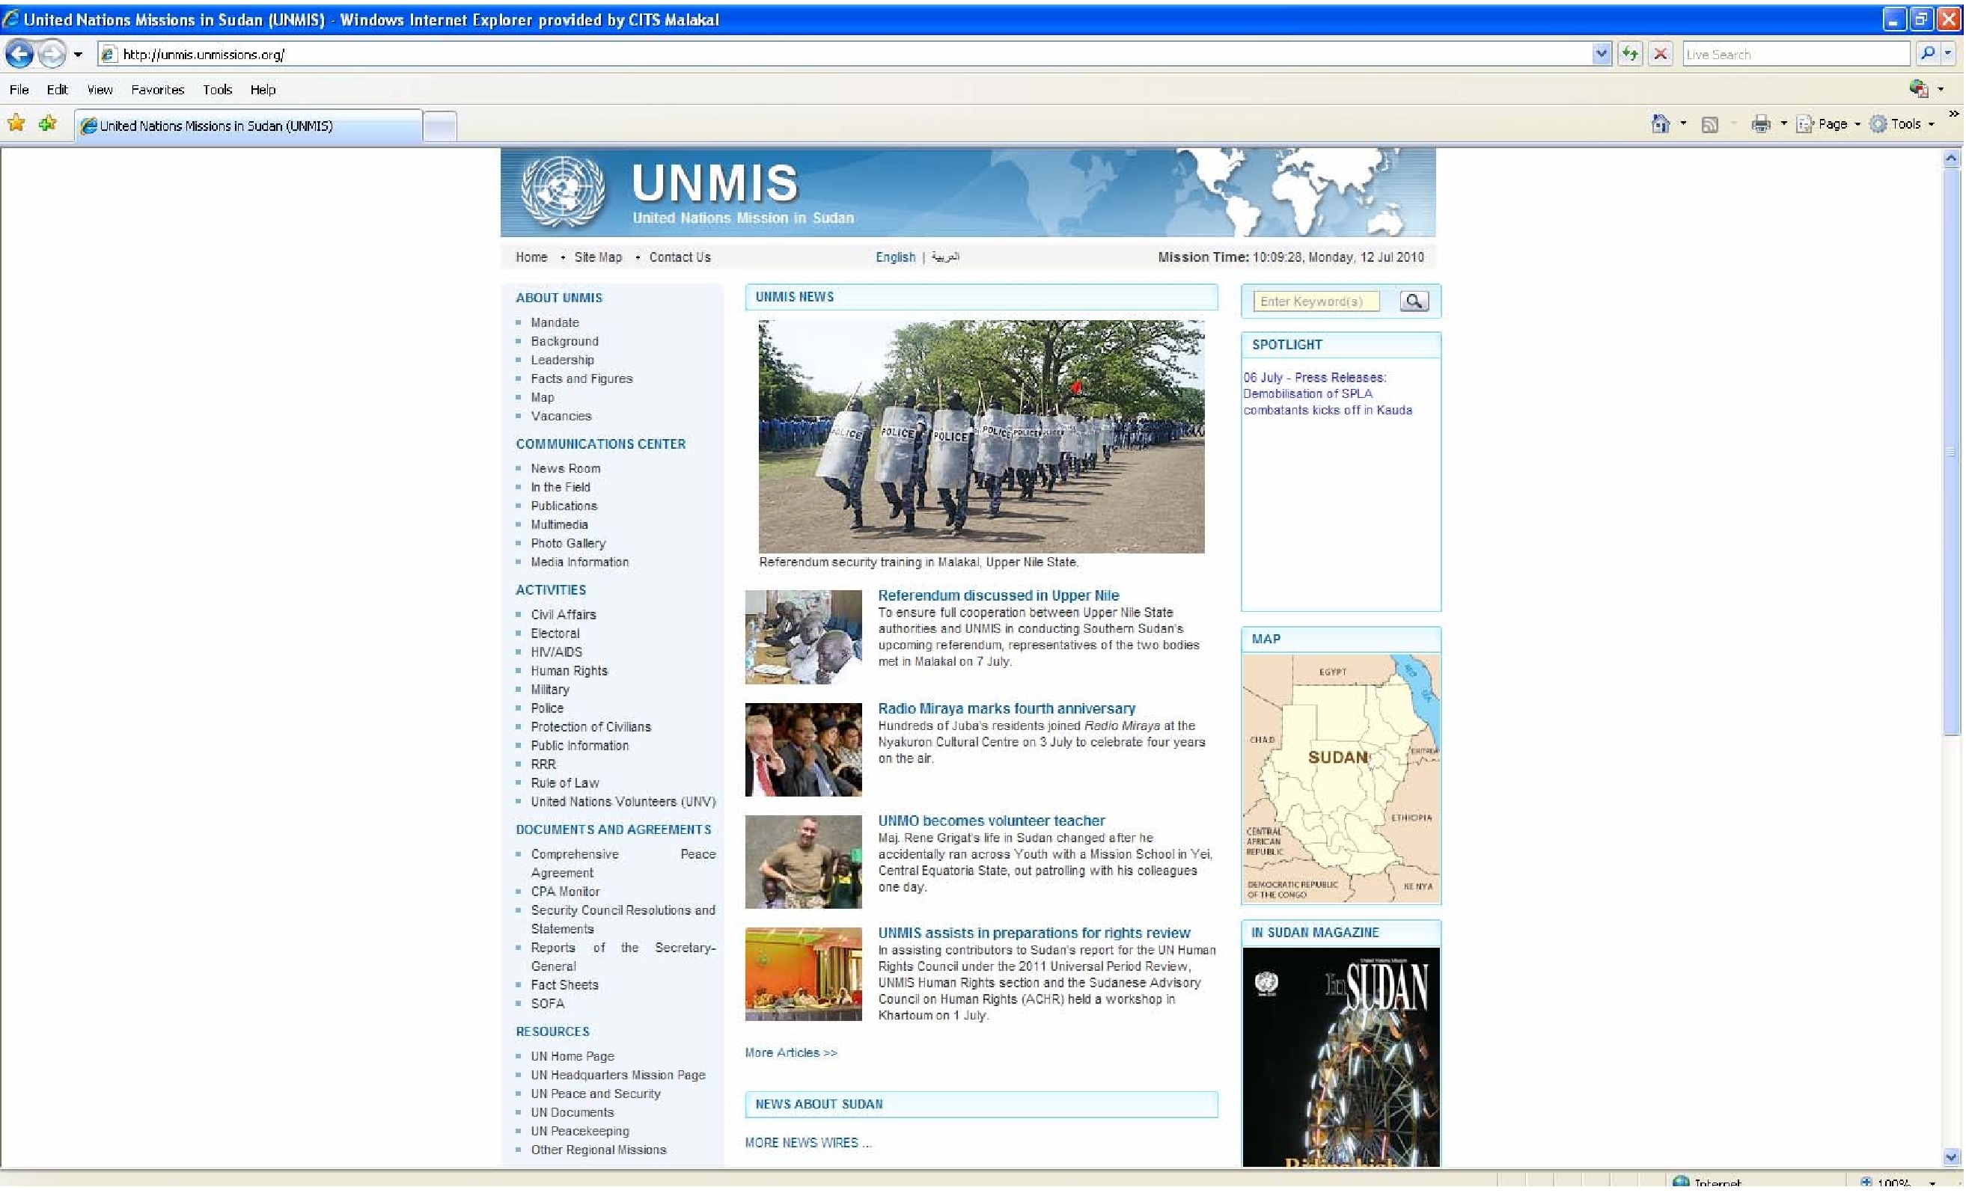Open Favorites Center star icon

coord(16,123)
